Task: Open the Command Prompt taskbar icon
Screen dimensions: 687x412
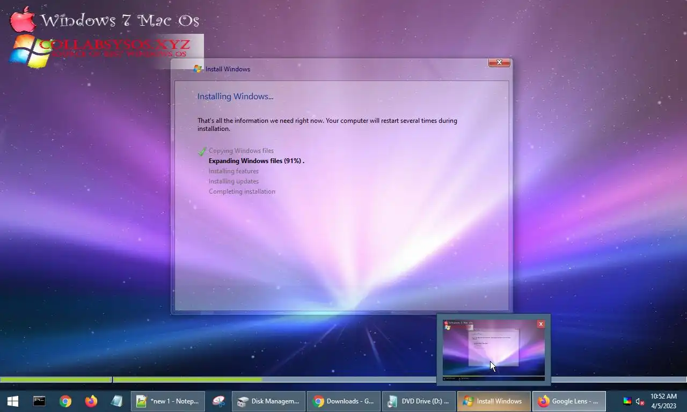Action: pyautogui.click(x=39, y=401)
